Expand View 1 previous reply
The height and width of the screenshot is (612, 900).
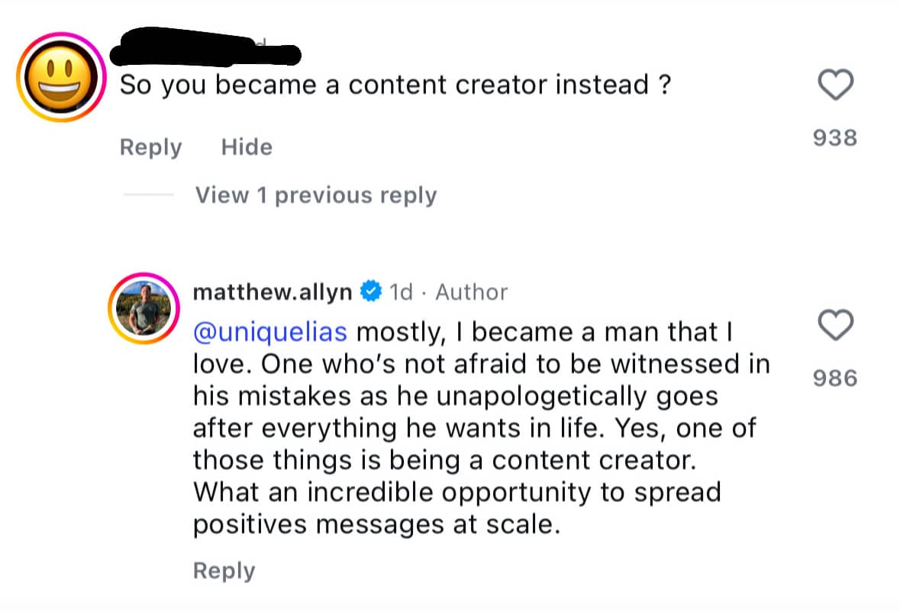click(x=316, y=195)
